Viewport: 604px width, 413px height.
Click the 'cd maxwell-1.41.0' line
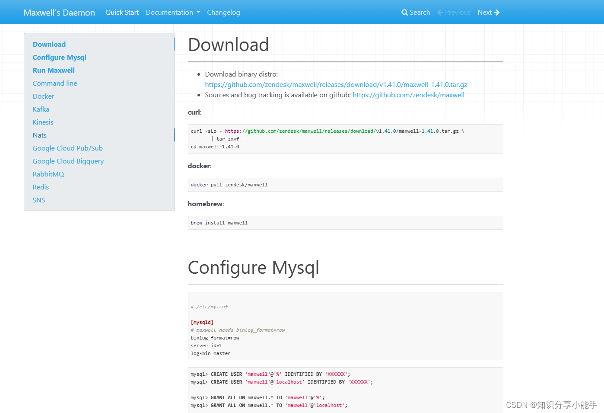215,147
